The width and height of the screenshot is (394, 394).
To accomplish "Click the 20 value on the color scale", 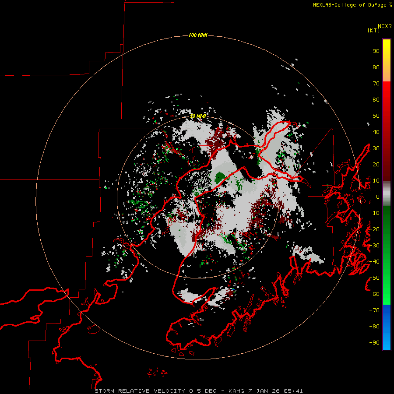I will coord(376,165).
